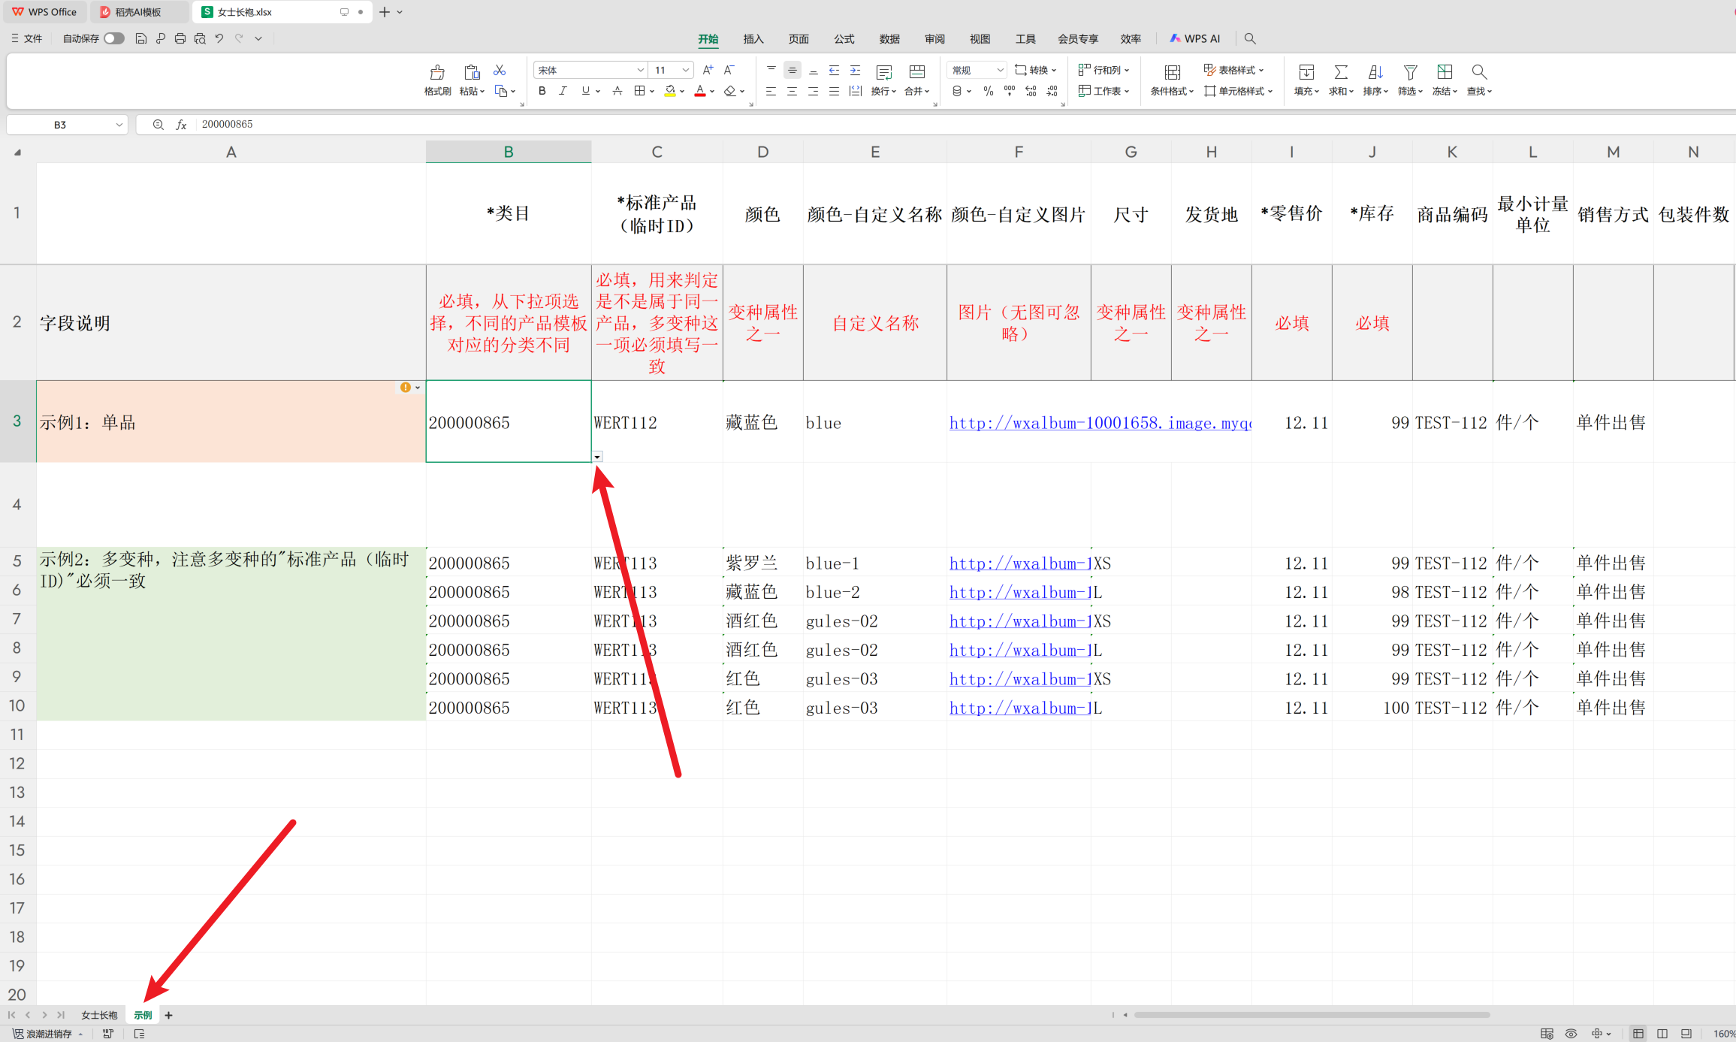This screenshot has width=1736, height=1042.
Task: Click the Percent style icon
Action: 989,91
